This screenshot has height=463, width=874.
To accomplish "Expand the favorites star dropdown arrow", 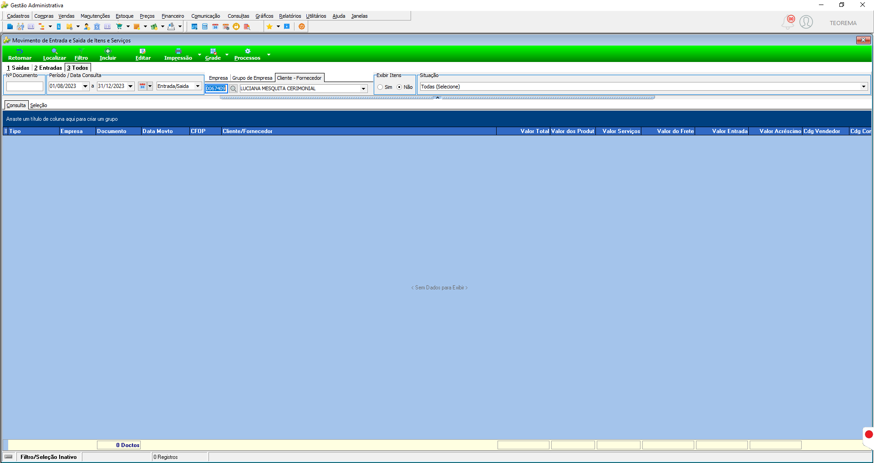I will coord(278,26).
